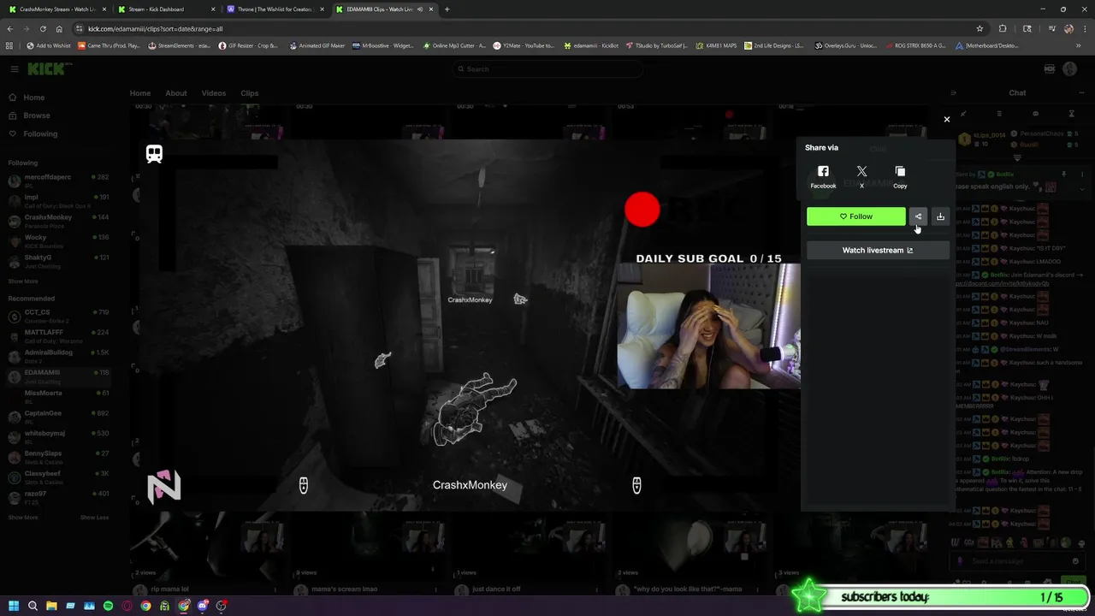Open the CCT_CS recommended channel

[58, 316]
